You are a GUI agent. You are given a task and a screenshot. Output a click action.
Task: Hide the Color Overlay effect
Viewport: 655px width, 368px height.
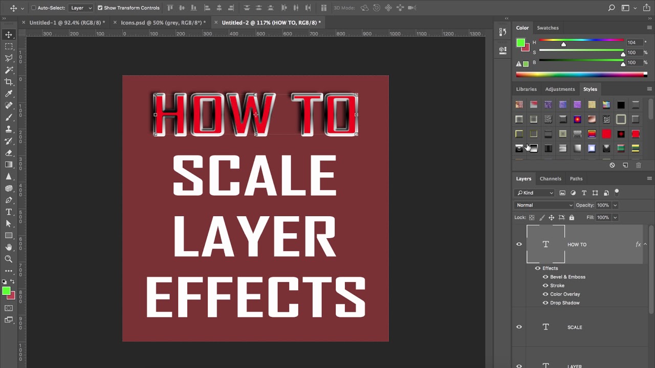pos(545,294)
